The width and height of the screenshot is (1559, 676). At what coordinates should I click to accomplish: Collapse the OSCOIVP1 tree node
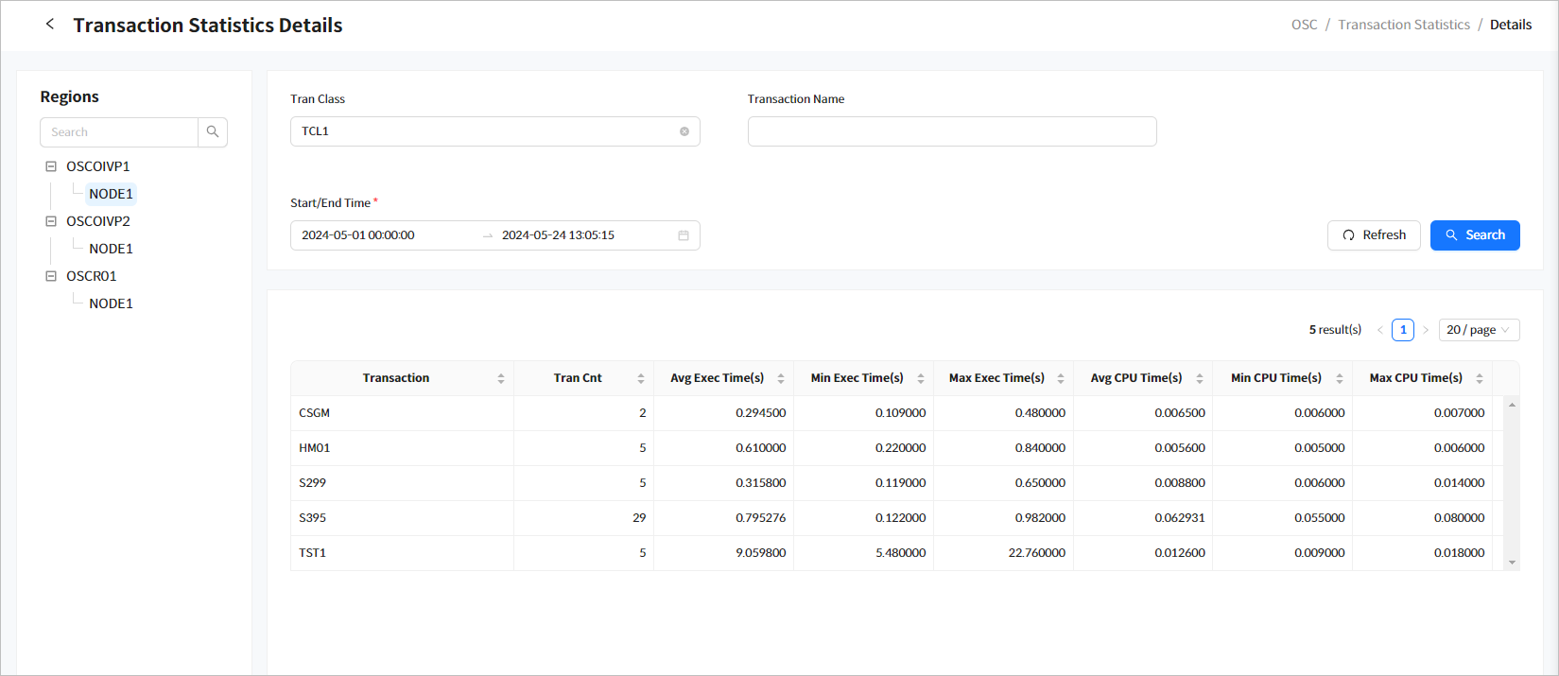click(51, 166)
